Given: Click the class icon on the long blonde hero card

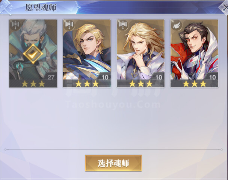Looking at the screenshot, I should point(123,24).
